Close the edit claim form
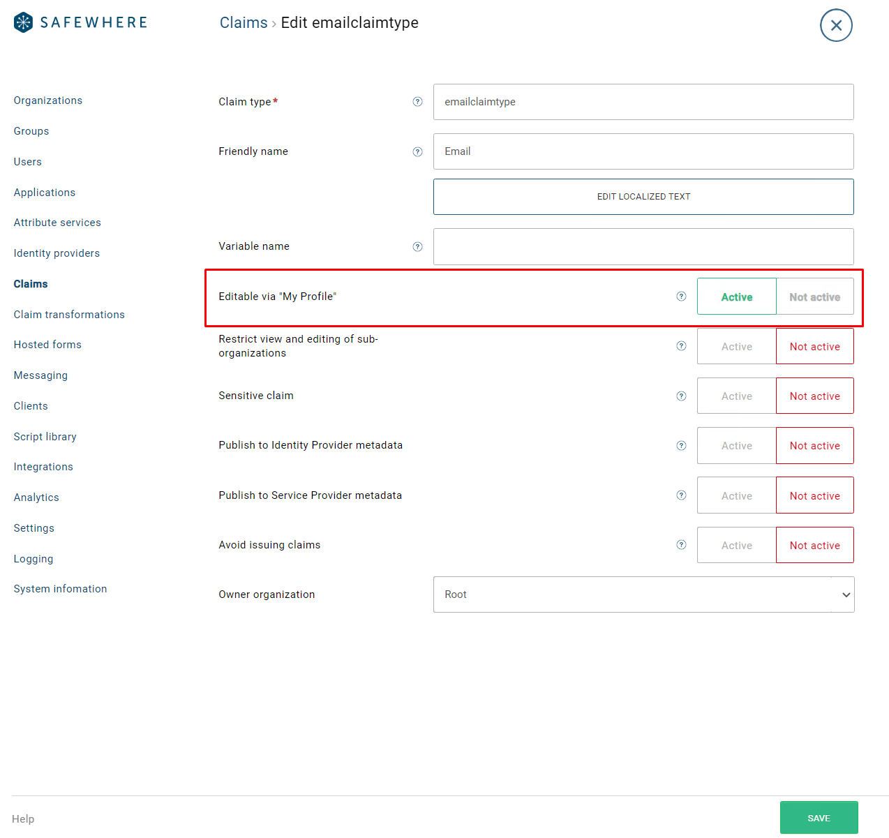 [x=836, y=26]
